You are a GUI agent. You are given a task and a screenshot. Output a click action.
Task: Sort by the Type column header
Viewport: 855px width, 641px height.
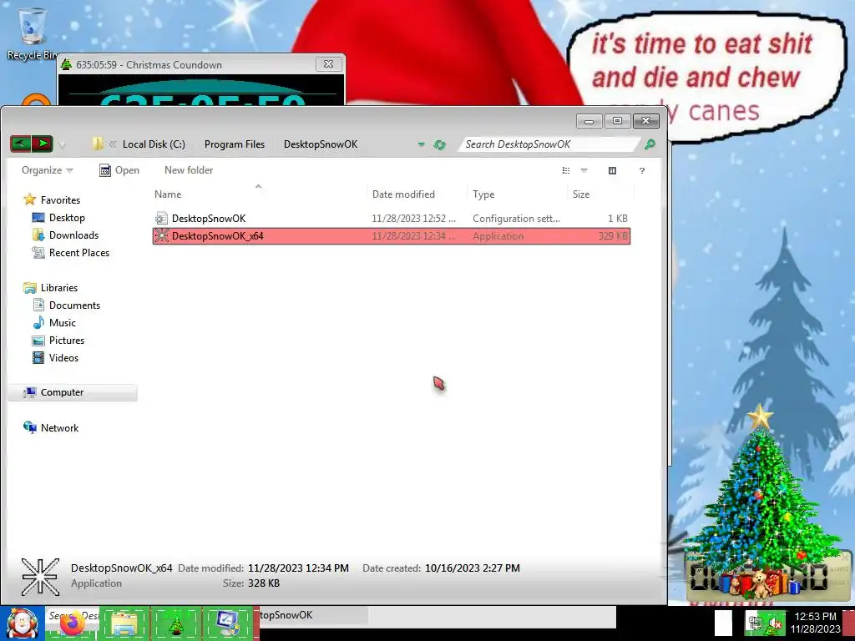483,194
